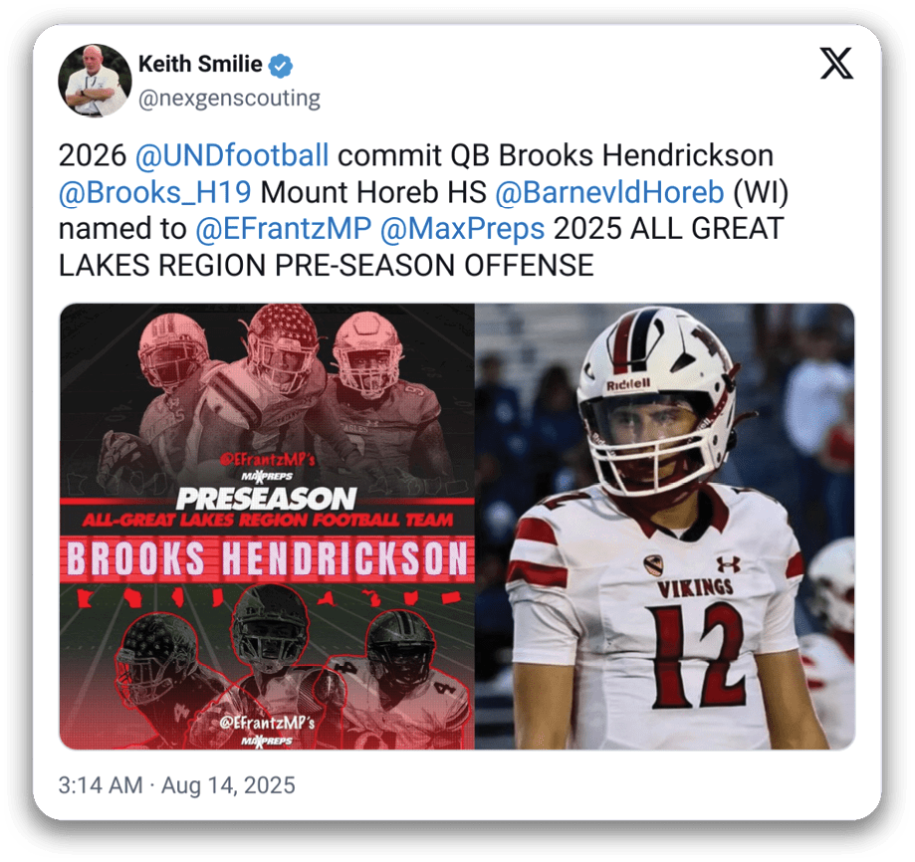Click the 3:14 AM timestamp
This screenshot has width=915, height=862.
click(101, 785)
